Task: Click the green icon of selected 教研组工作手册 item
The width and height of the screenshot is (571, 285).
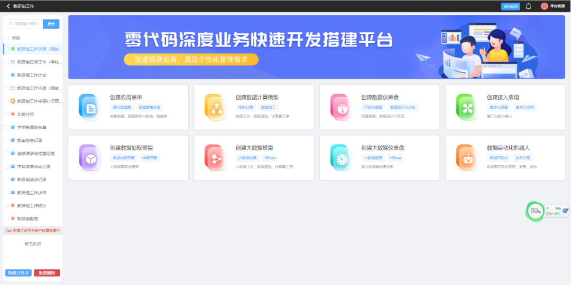Action: coord(13,49)
